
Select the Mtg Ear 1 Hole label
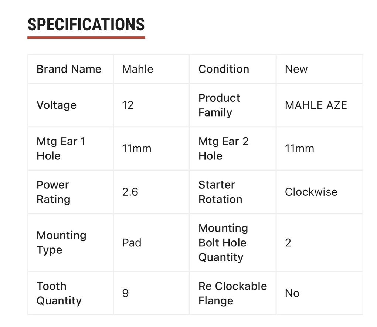tap(61, 148)
